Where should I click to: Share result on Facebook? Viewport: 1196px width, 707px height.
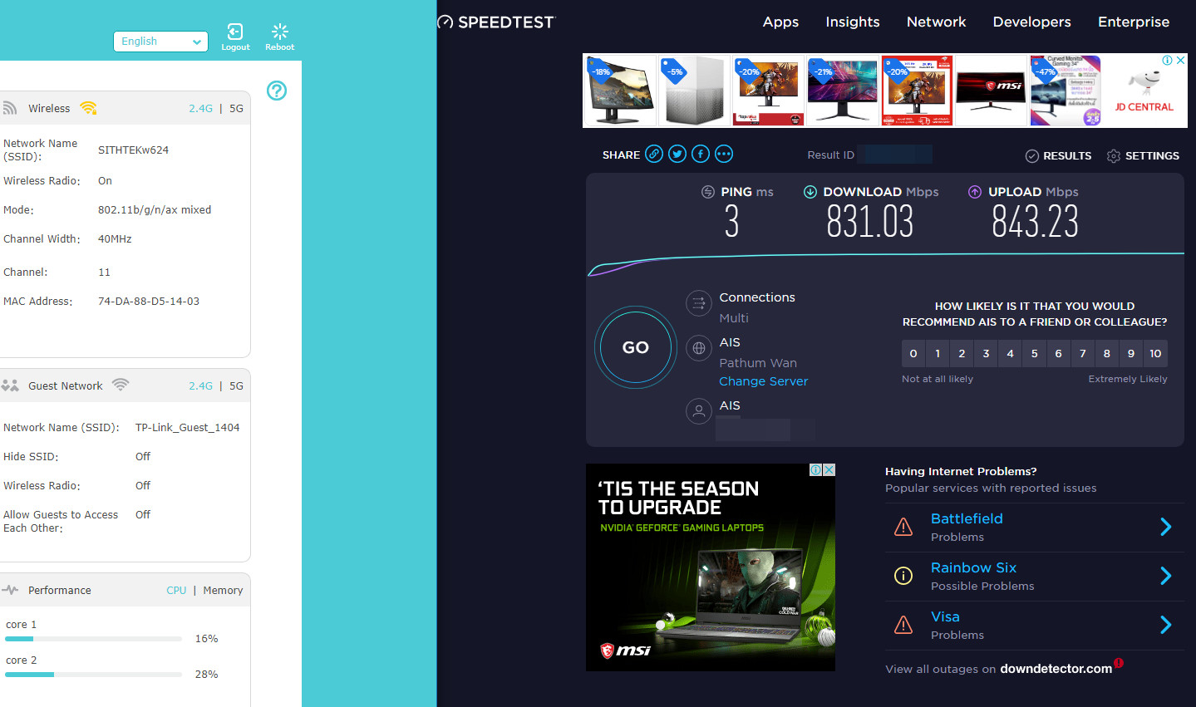click(x=701, y=154)
